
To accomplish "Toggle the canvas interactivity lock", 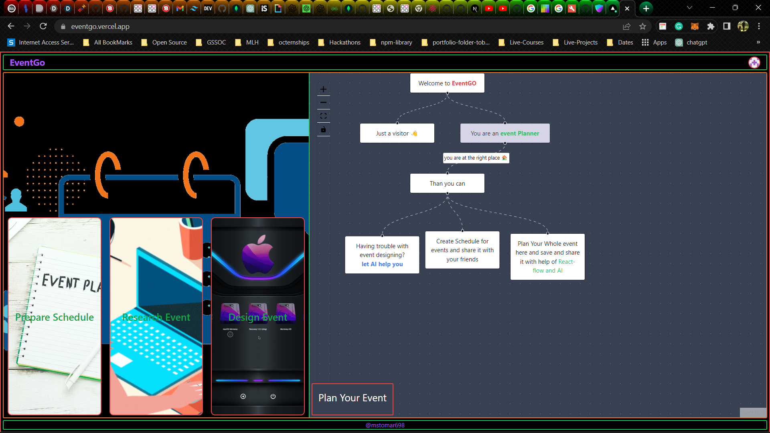I will 323,129.
